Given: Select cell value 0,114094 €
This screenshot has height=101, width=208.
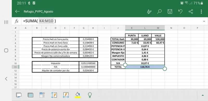Looking at the screenshot, I should (88, 46).
